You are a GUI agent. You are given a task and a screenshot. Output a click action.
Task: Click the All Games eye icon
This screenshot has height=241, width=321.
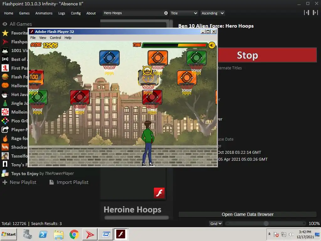point(5,24)
